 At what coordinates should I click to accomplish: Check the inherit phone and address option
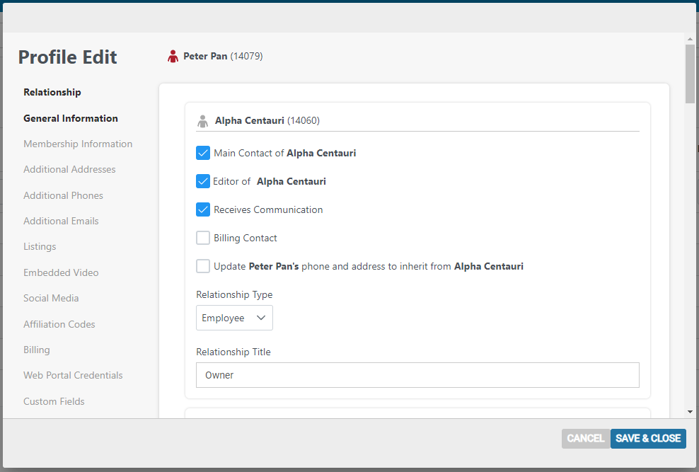pyautogui.click(x=203, y=266)
